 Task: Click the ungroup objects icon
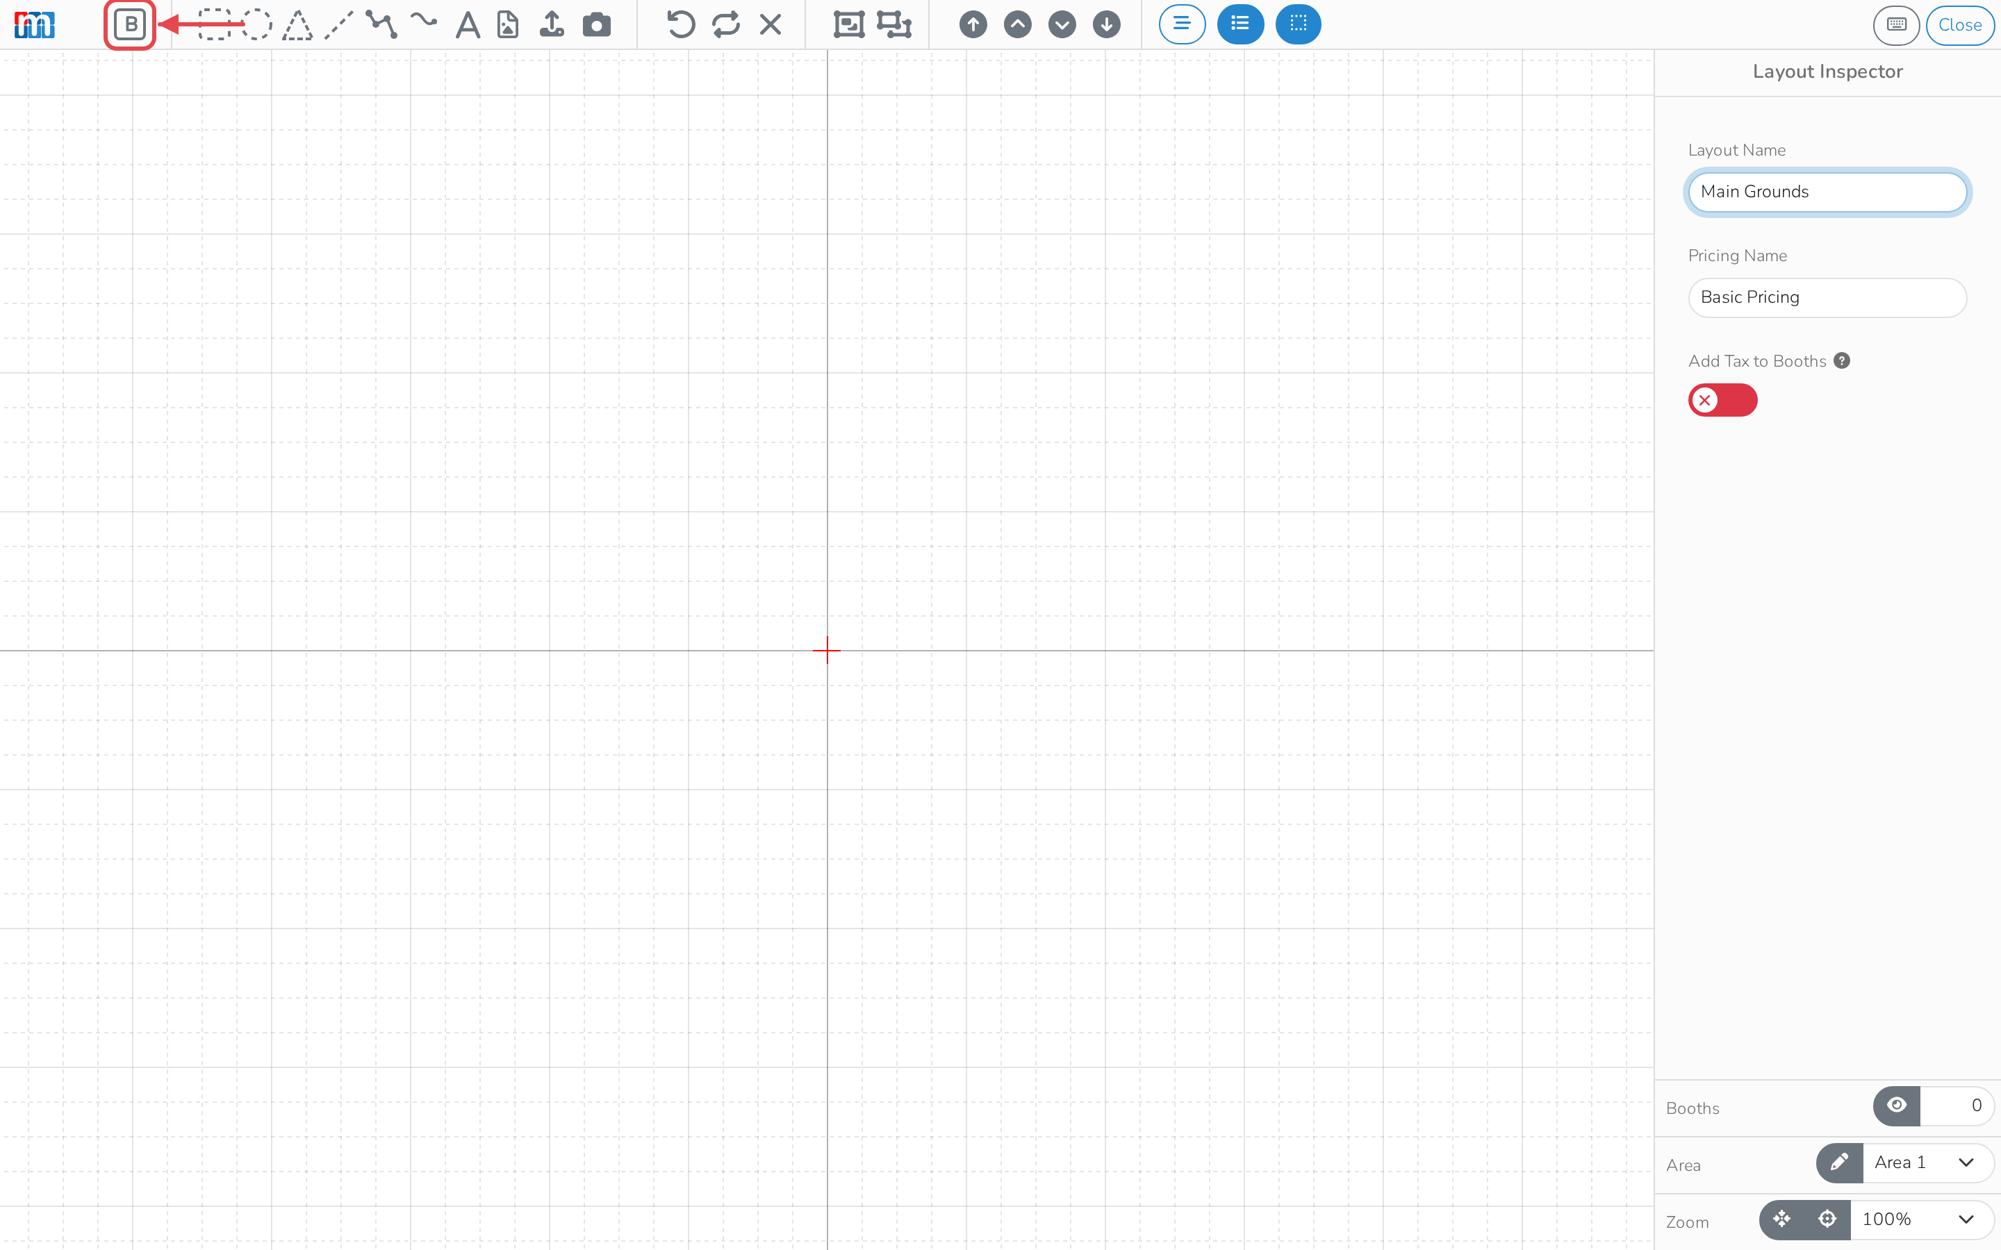[x=894, y=25]
